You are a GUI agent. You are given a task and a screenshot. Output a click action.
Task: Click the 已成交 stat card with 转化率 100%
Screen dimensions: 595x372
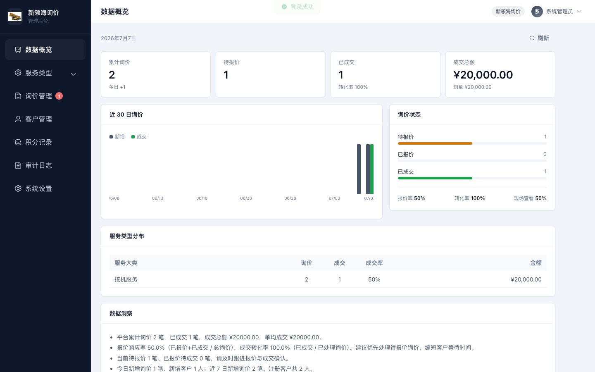click(386, 74)
